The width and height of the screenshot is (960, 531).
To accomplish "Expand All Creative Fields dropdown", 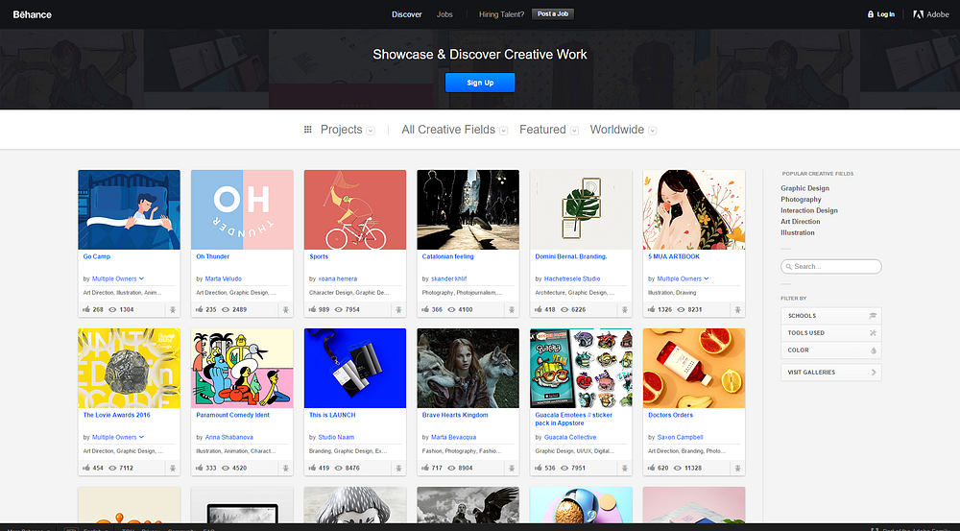I will click(x=454, y=130).
